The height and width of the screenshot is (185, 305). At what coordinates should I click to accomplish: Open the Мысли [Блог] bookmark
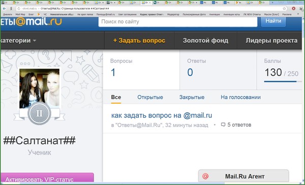pyautogui.click(x=271, y=14)
